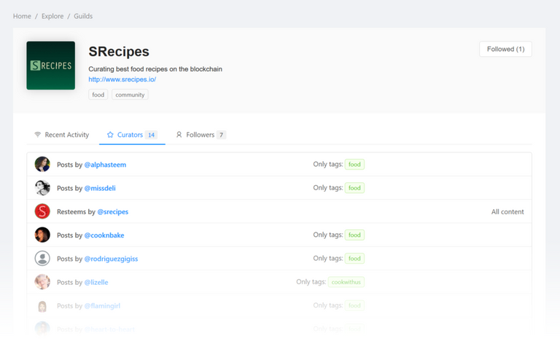Open @missdeli's avatar

point(42,188)
